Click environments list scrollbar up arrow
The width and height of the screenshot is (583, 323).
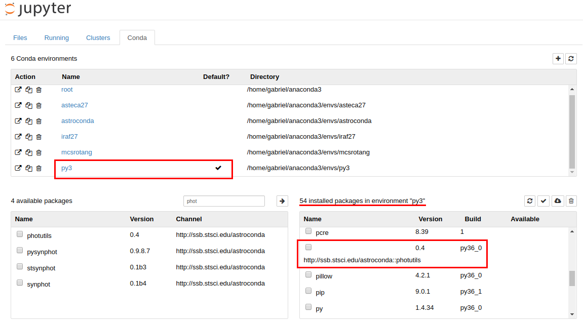572,89
